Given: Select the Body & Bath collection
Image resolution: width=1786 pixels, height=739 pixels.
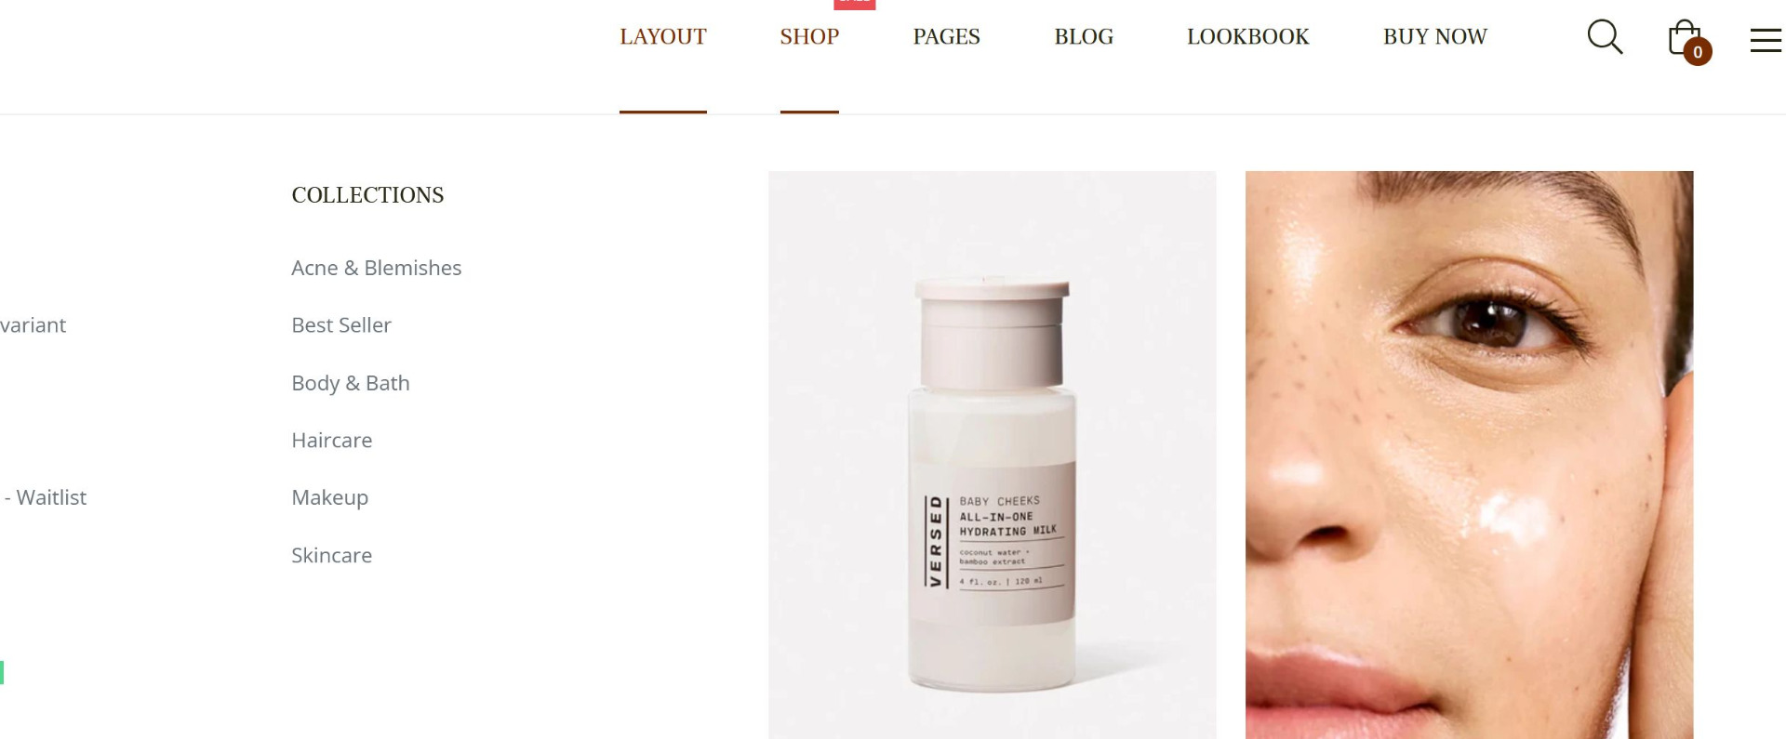Looking at the screenshot, I should point(351,383).
